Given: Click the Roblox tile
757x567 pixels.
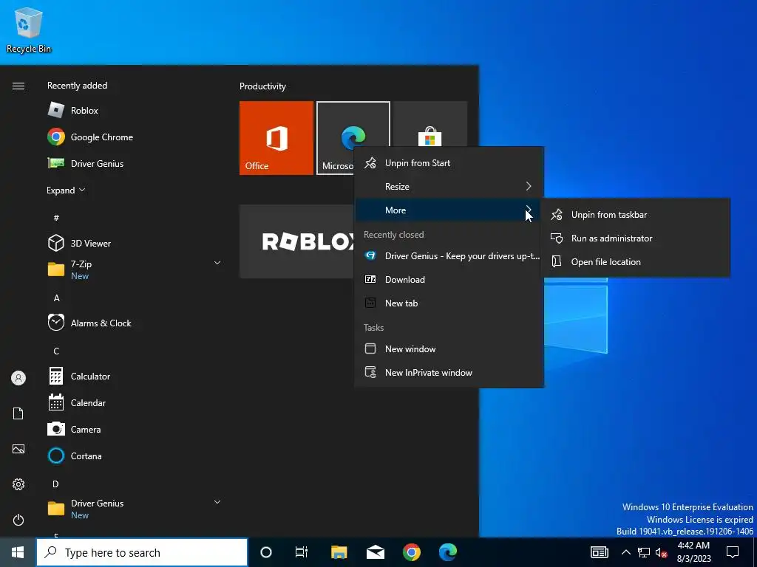Looking at the screenshot, I should tap(296, 241).
